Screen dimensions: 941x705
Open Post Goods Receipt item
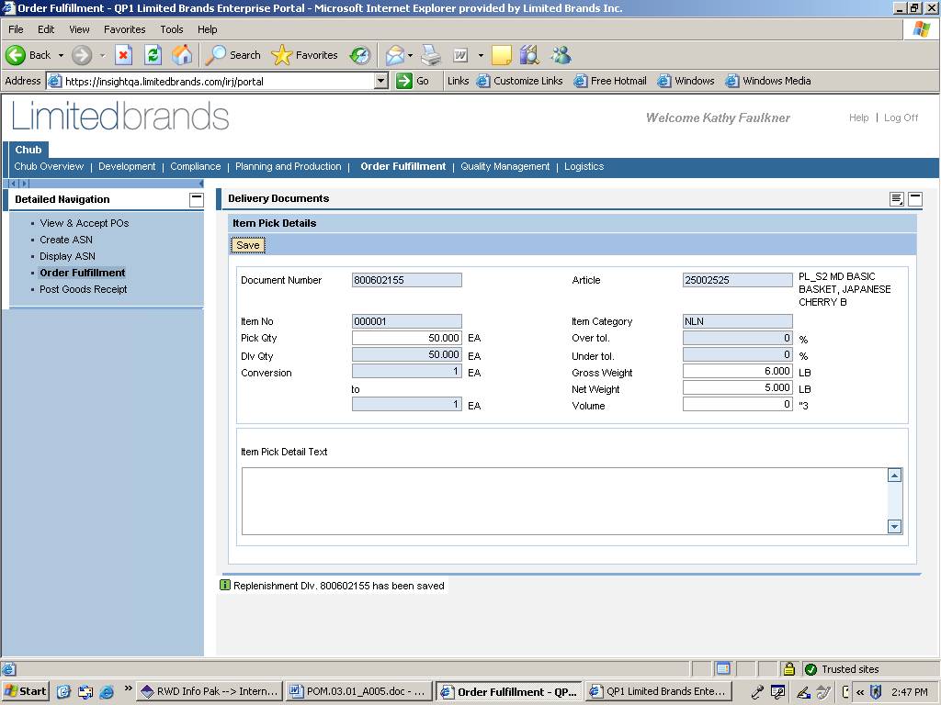84,289
